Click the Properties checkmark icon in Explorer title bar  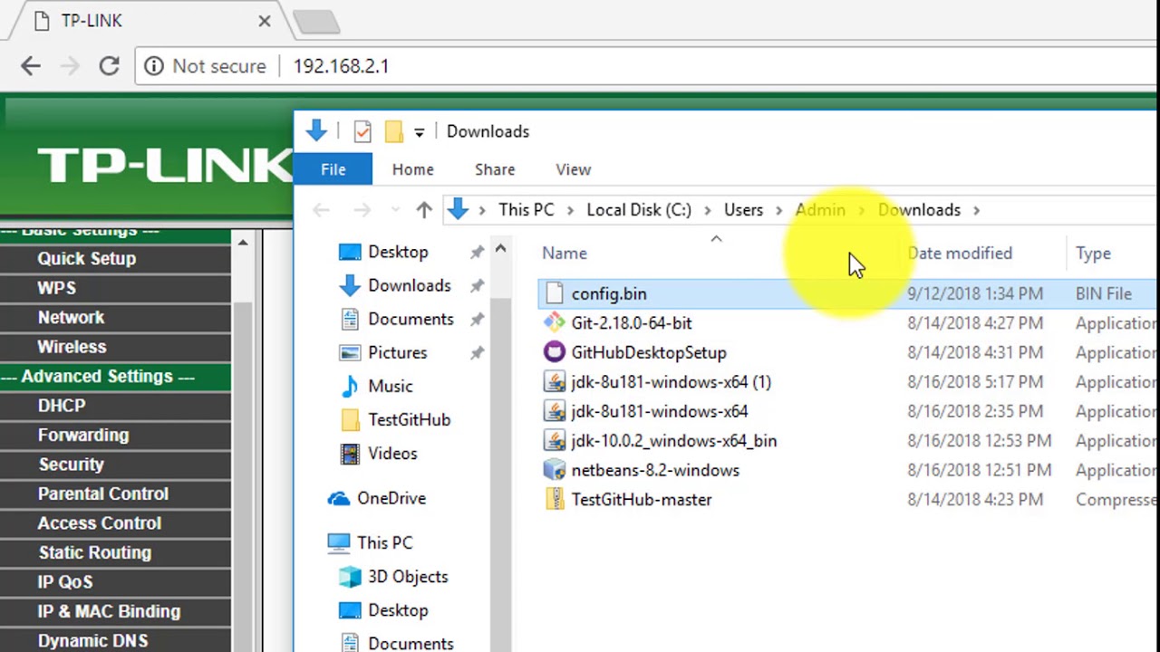pyautogui.click(x=362, y=131)
